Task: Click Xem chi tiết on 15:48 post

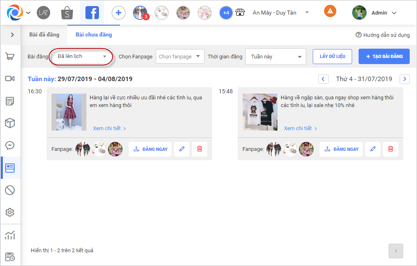Action: (x=301, y=129)
